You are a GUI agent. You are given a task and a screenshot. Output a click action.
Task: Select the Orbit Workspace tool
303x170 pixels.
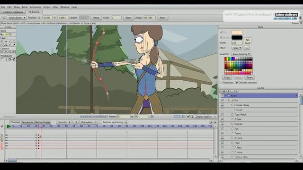coord(14,59)
